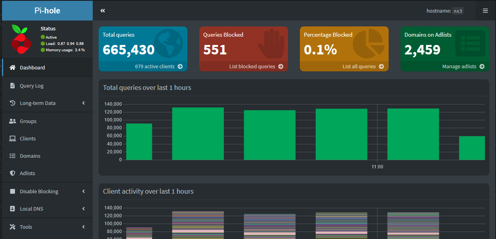The height and width of the screenshot is (239, 496).
Task: Click list icon in Domains on Adlists card
Action: pyautogui.click(x=470, y=43)
